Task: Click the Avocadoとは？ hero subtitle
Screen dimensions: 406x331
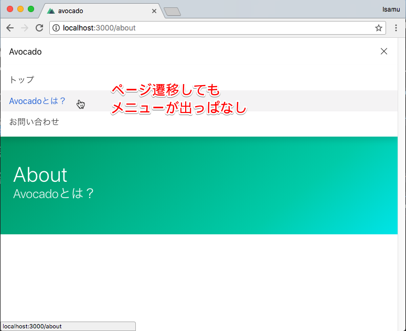Action: (x=54, y=193)
